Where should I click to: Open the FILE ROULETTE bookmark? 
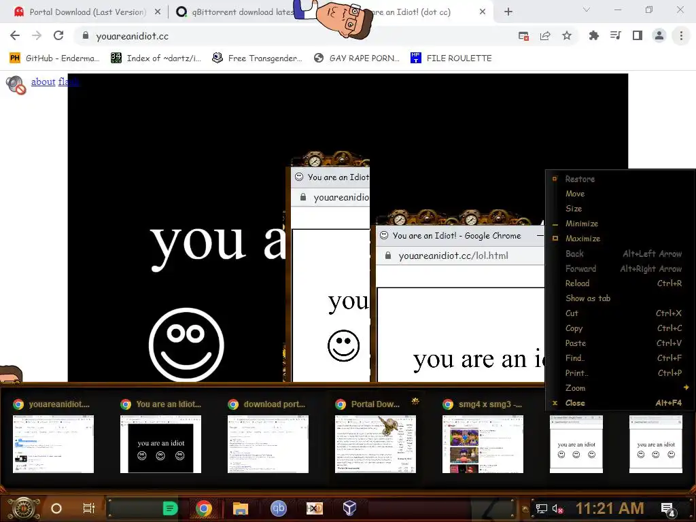(x=451, y=58)
